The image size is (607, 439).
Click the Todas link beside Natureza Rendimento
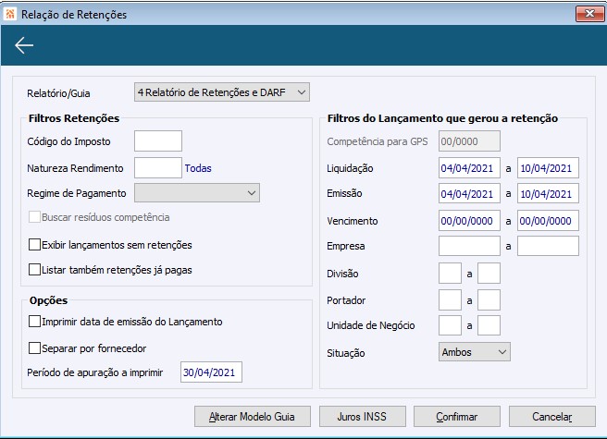[198, 168]
